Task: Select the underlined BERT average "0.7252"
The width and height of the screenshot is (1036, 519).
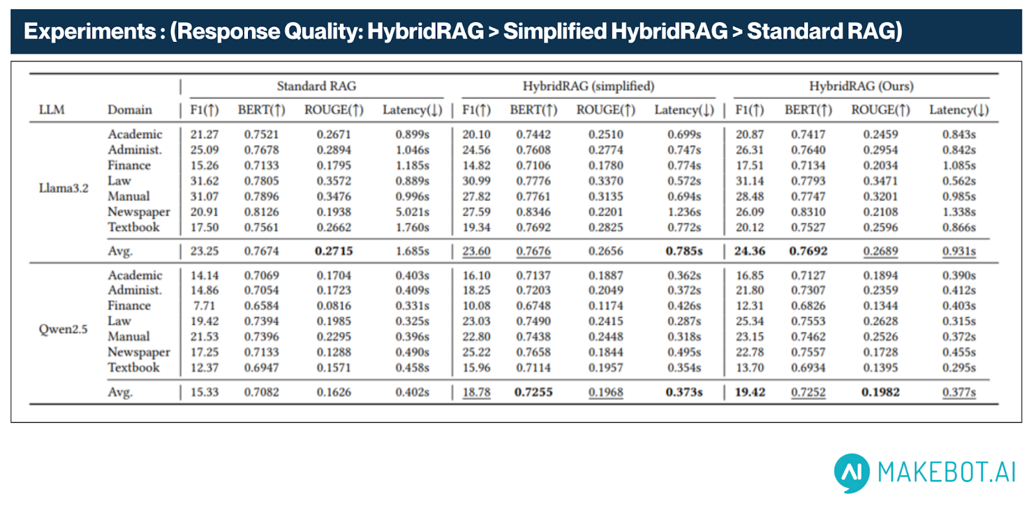Action: coord(808,392)
